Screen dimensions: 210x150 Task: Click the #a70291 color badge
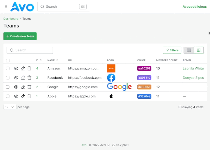pyautogui.click(x=144, y=68)
